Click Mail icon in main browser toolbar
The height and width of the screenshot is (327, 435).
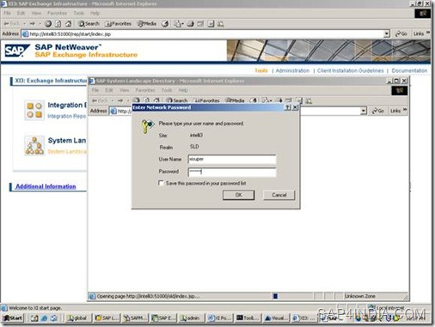(179, 24)
